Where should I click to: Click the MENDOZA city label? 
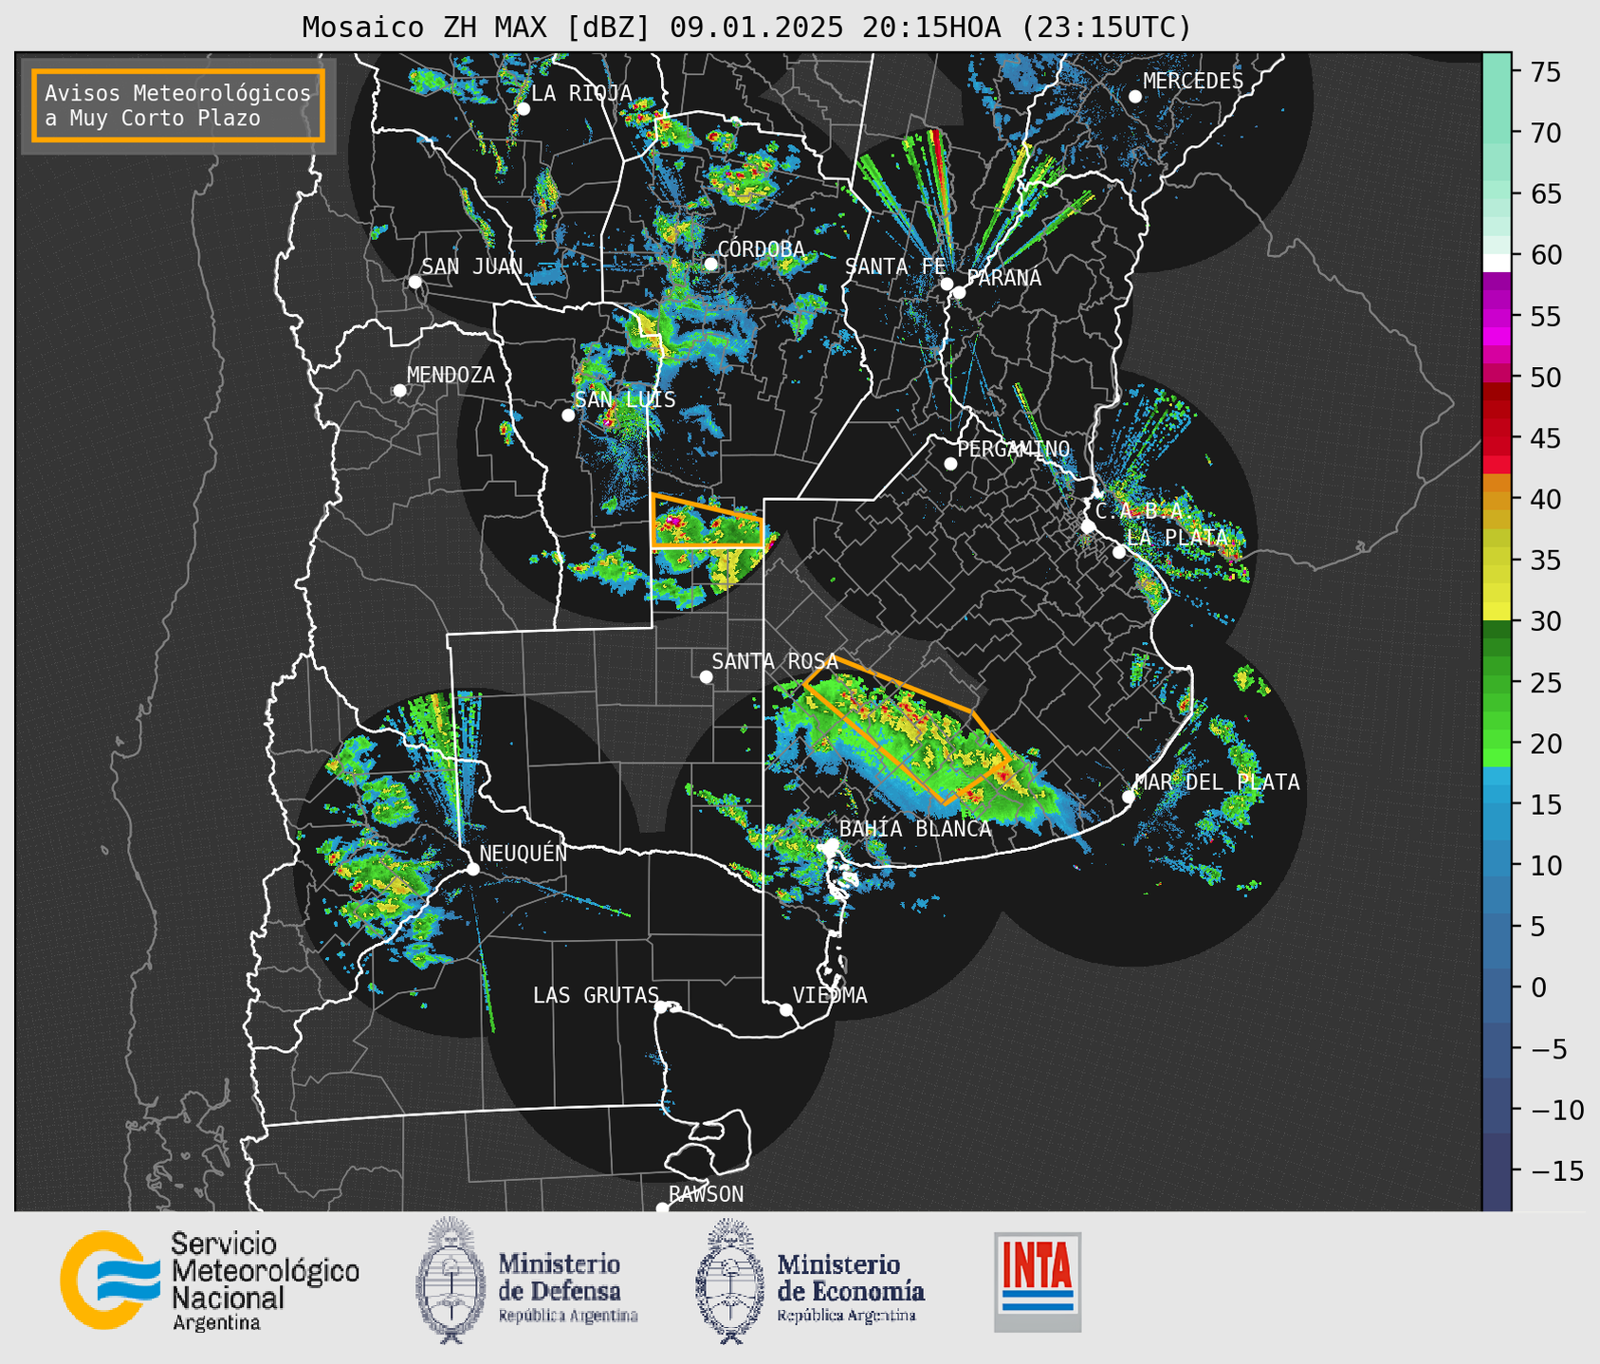coord(451,375)
